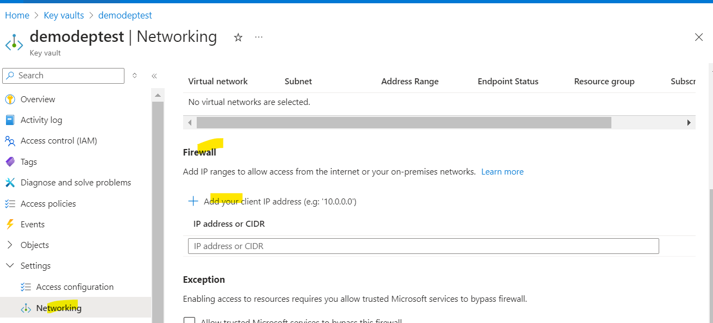Click the Exception section heading
This screenshot has height=323, width=713.
(x=204, y=279)
